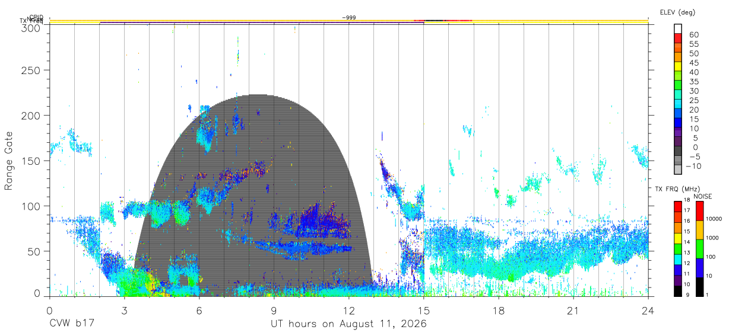Click the 'CPID' label at top left
The image size is (729, 336).
click(x=36, y=17)
